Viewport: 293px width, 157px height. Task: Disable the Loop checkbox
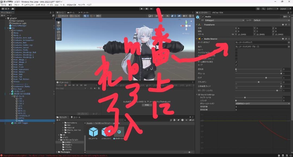coord(236,65)
